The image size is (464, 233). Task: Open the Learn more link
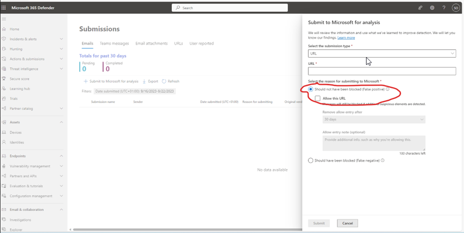346,38
